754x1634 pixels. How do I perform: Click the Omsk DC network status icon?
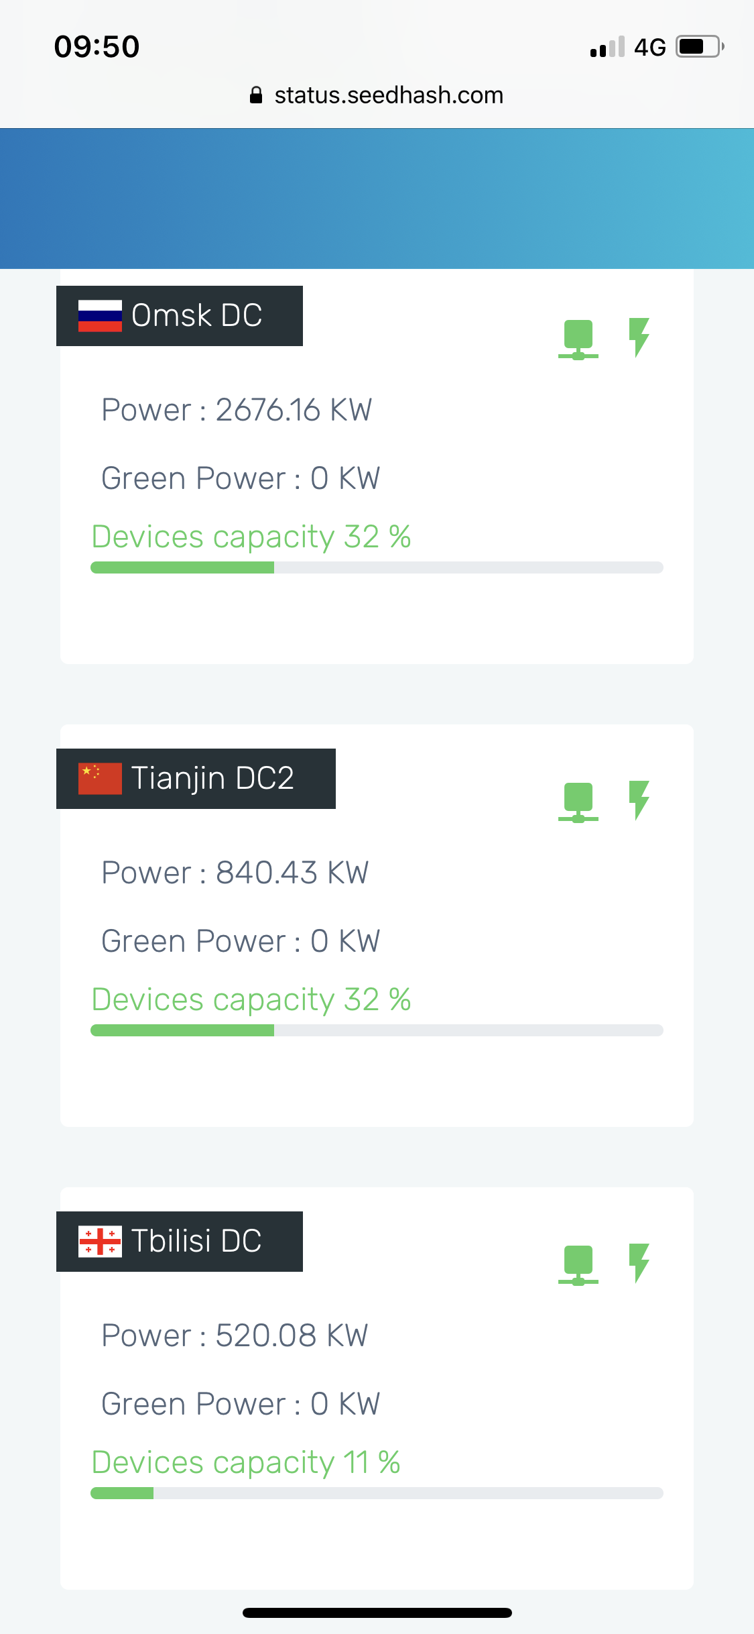[x=578, y=339]
